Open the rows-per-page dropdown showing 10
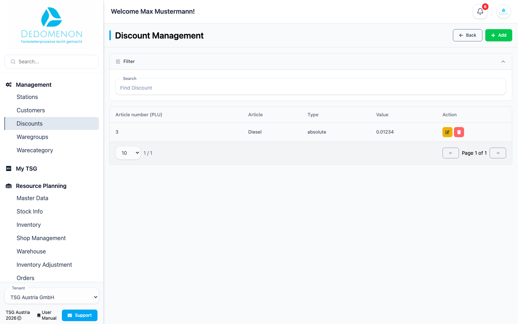Screen dimensions: 518x324 pyautogui.click(x=128, y=153)
